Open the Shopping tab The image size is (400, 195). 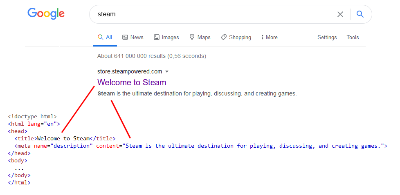pos(236,38)
